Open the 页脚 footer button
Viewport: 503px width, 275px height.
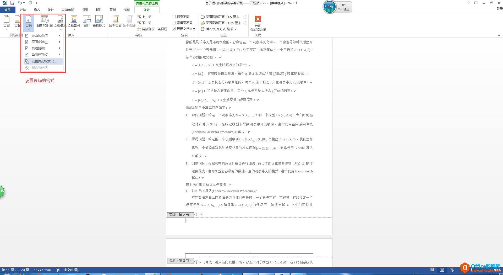click(x=17, y=22)
